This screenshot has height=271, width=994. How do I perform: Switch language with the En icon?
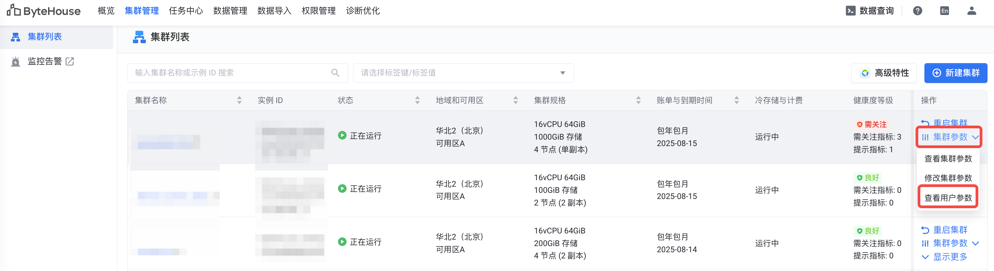944,11
